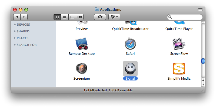
Task: Switch to column view mode
Action: (x=72, y=17)
